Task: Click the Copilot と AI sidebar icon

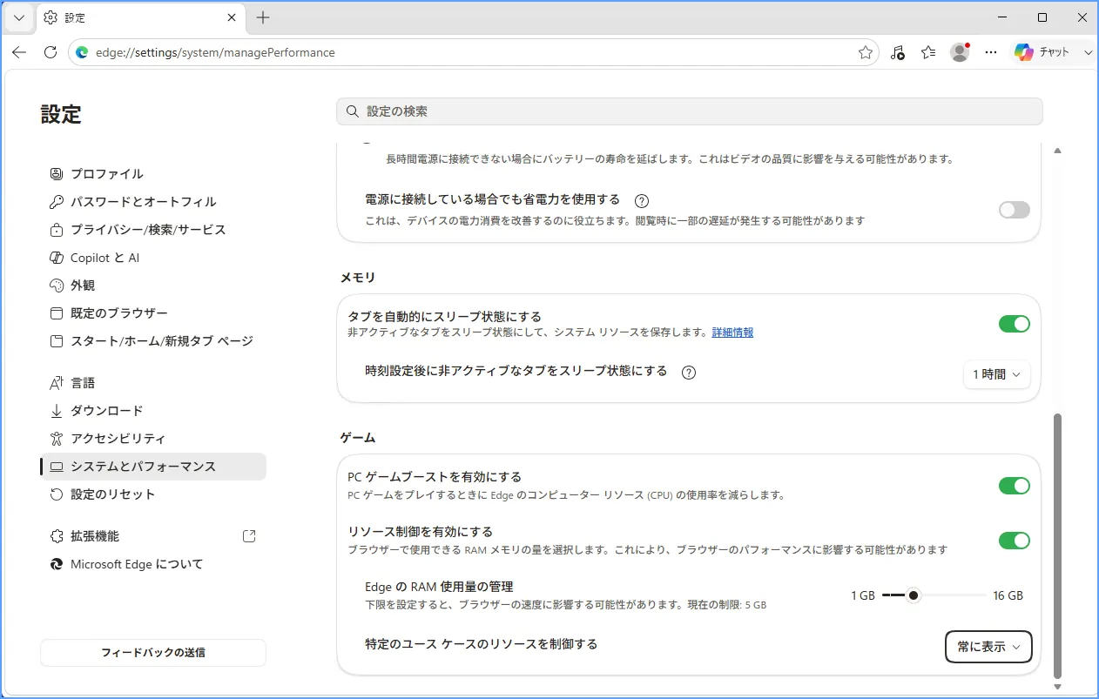Action: coord(57,258)
